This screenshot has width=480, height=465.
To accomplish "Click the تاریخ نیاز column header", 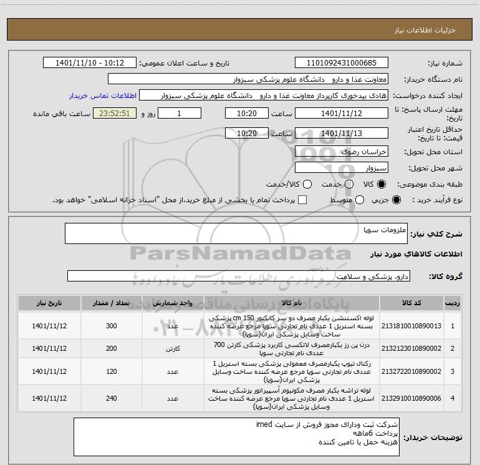I will 49,303.
